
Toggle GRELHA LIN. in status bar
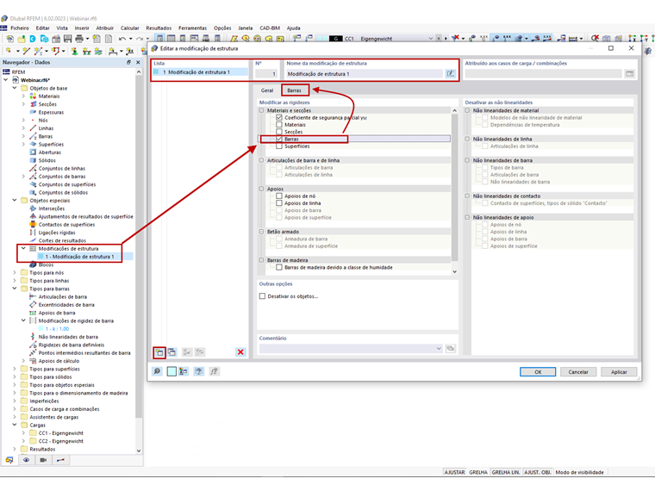(505, 472)
